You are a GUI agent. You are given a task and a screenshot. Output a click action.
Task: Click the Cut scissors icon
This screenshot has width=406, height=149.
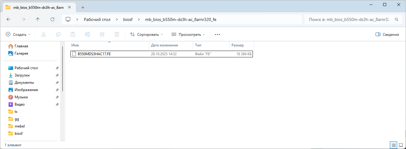[43, 35]
